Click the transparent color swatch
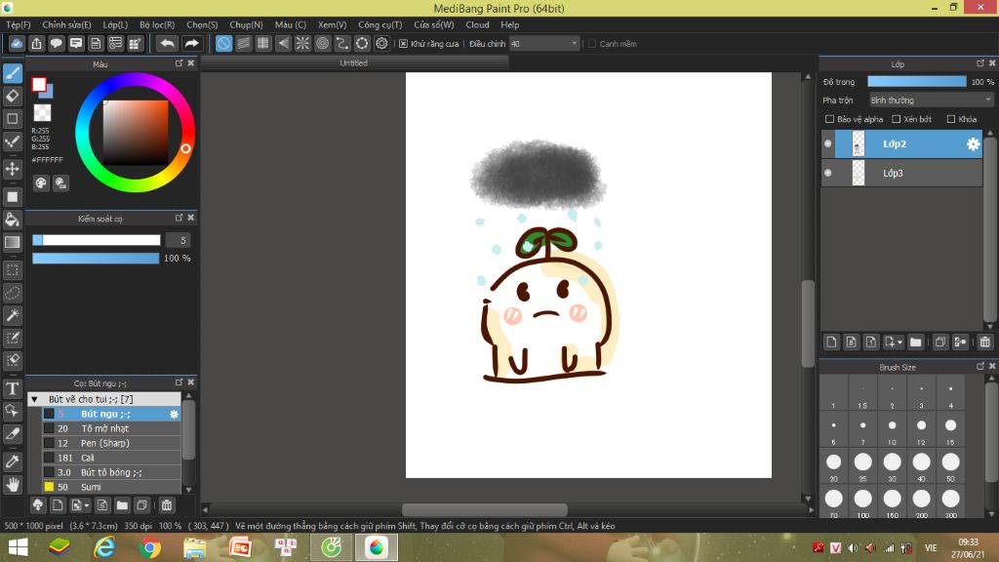Viewport: 999px width, 562px height. click(42, 113)
